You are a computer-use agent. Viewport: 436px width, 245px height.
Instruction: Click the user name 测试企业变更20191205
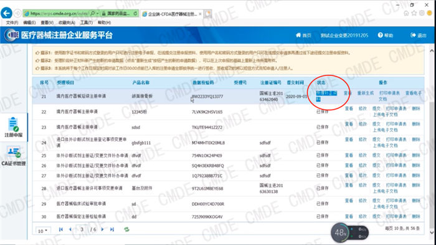click(344, 36)
